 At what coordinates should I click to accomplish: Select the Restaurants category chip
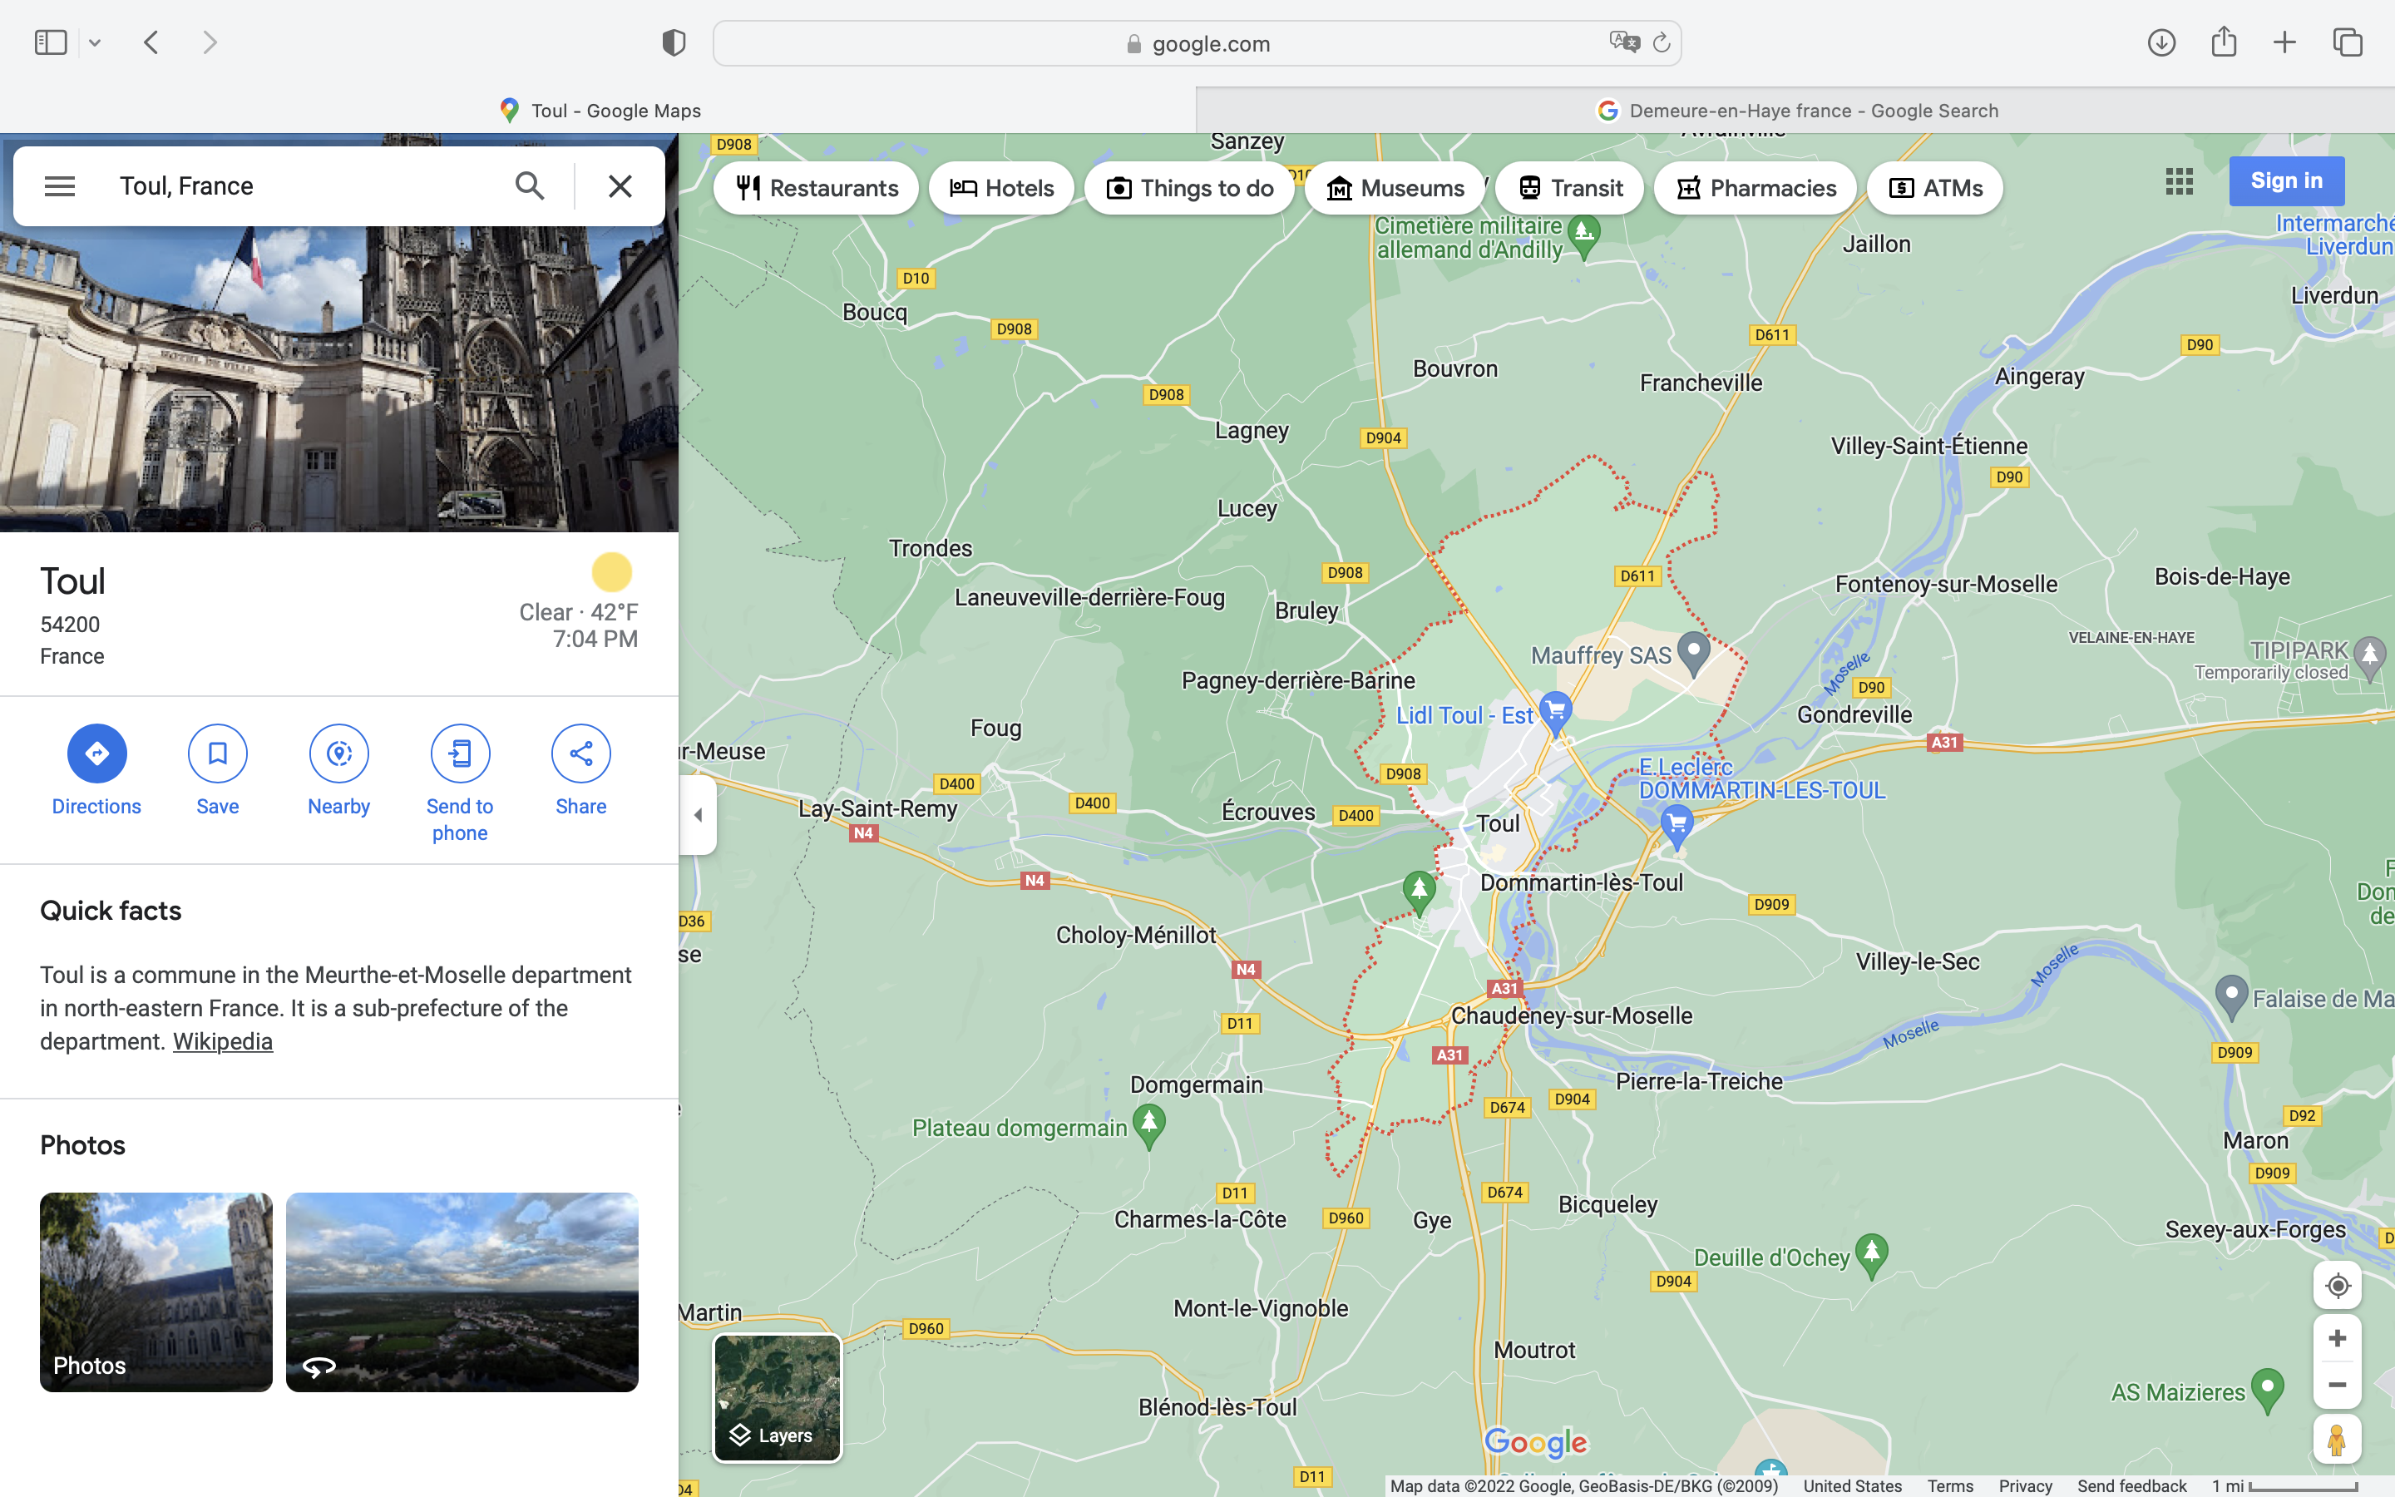[817, 188]
